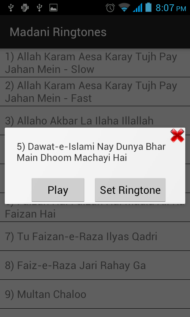Select Tu Faizan-e-Raza Ilyas Qadri ringtone
This screenshot has width=190, height=317.
[95, 236]
